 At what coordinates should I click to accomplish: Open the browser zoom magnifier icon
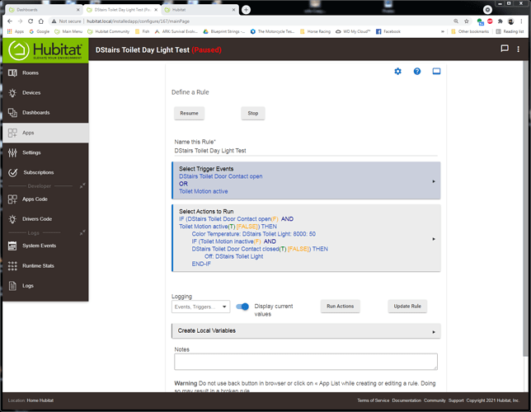[456, 21]
